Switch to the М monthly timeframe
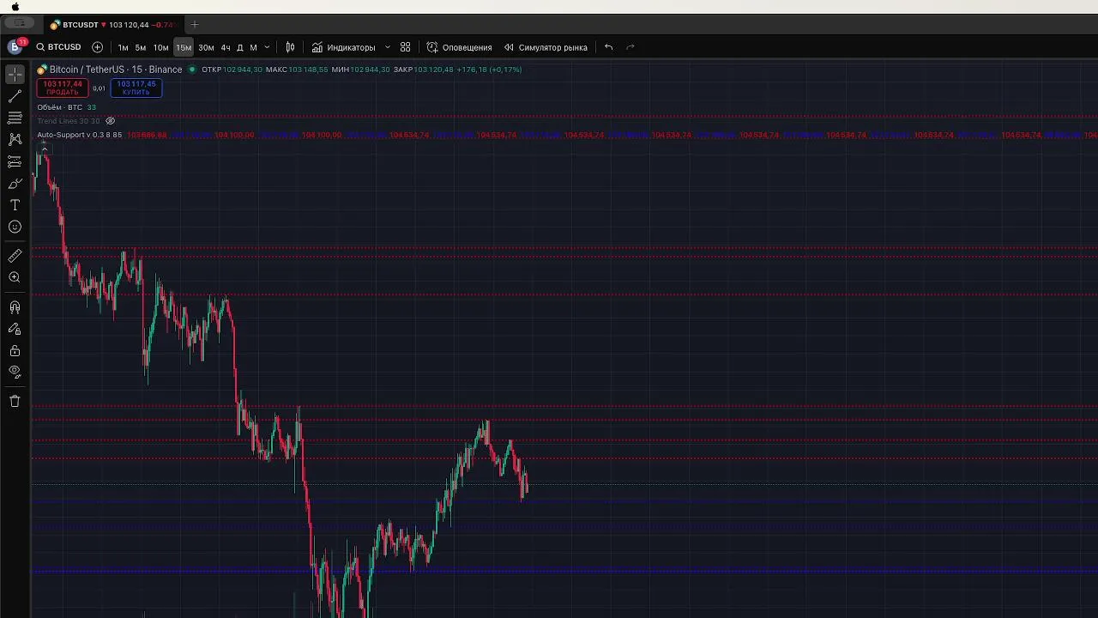The height and width of the screenshot is (618, 1098). point(253,48)
